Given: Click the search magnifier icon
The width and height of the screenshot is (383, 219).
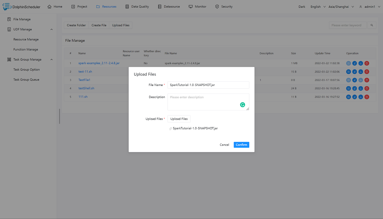Looking at the screenshot, I should [372, 25].
